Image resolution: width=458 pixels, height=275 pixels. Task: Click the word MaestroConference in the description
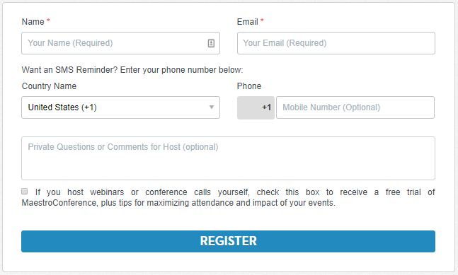pos(59,203)
